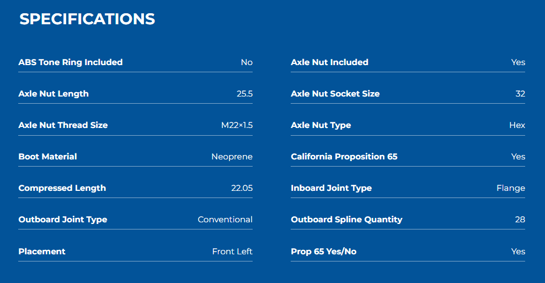Select the ABS Tone Ring Included label
Image resolution: width=545 pixels, height=283 pixels.
(71, 62)
